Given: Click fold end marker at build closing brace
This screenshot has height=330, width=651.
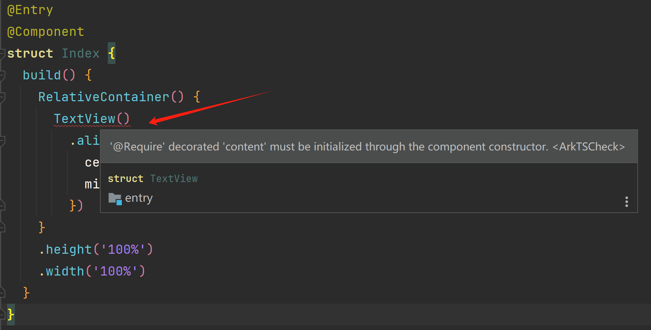Looking at the screenshot, I should click(x=2, y=292).
